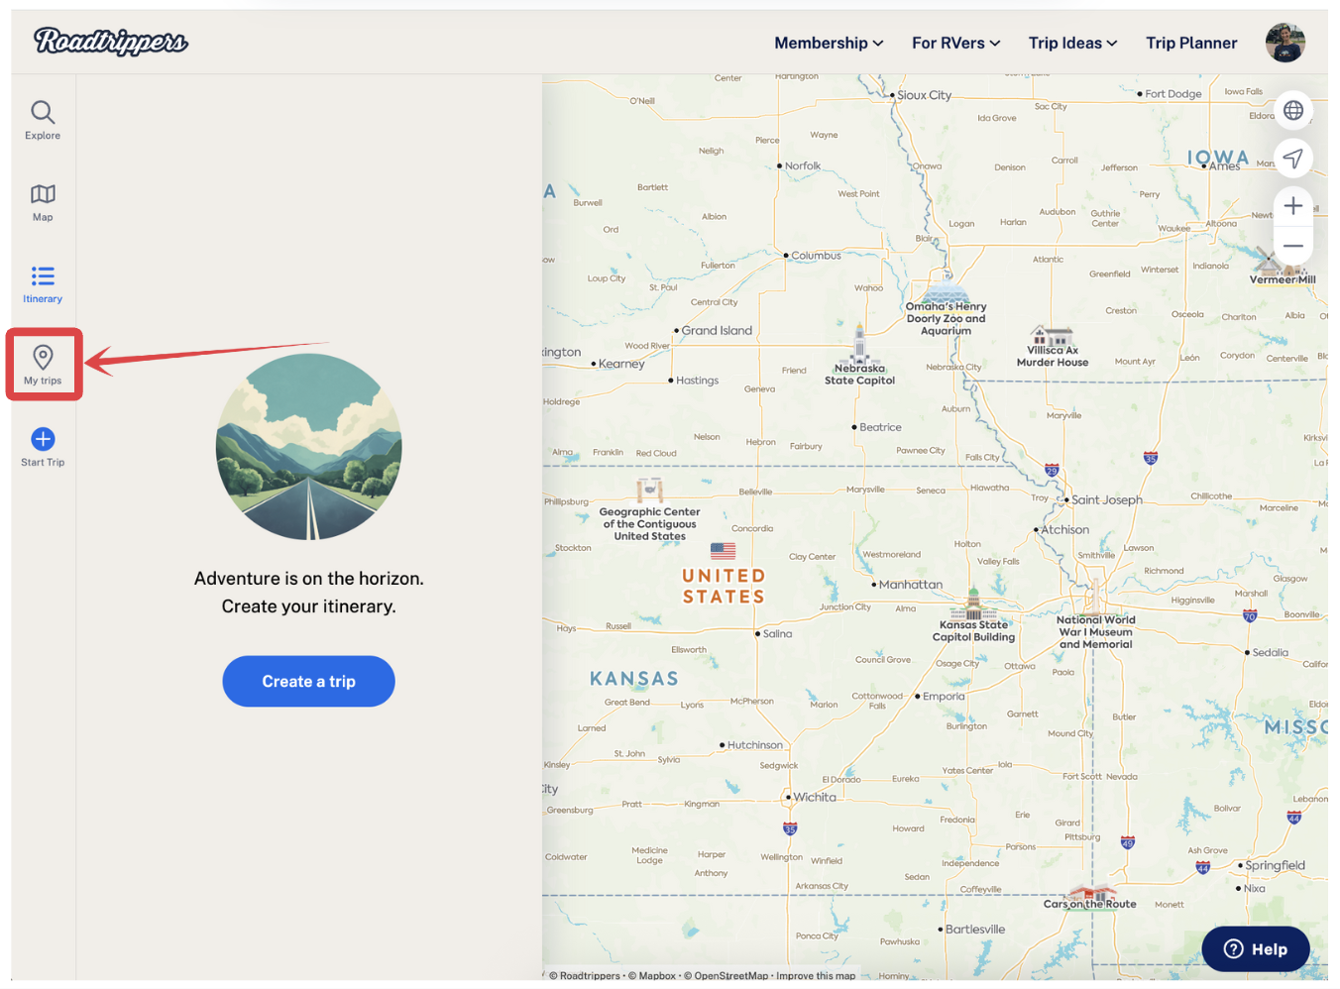This screenshot has width=1340, height=989.
Task: Open the Help chat button
Action: pos(1255,948)
